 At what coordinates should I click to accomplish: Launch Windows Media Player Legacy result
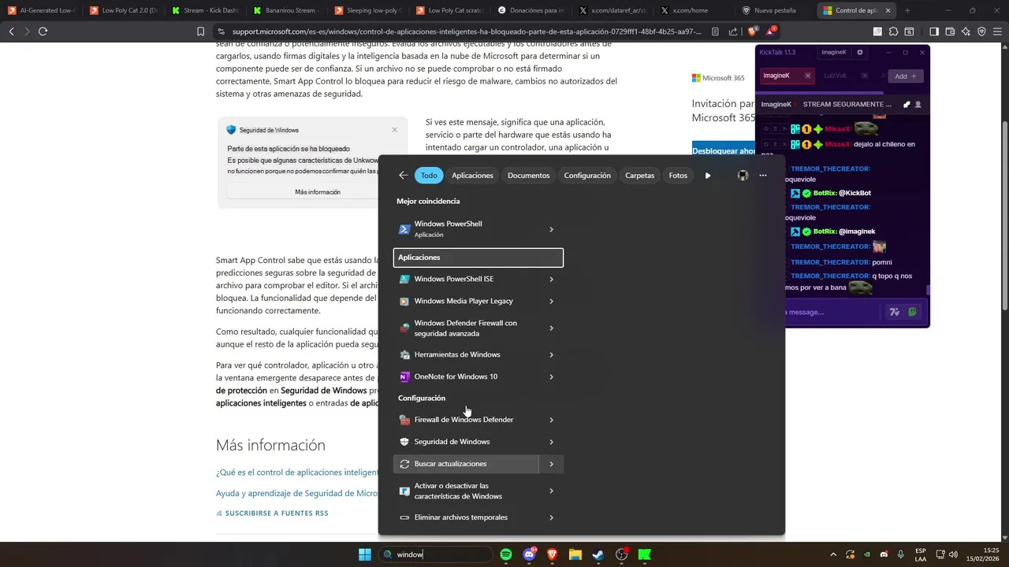point(466,301)
